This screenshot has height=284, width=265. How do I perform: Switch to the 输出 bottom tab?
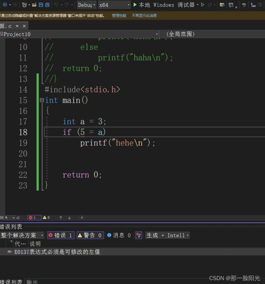pyautogui.click(x=32, y=282)
